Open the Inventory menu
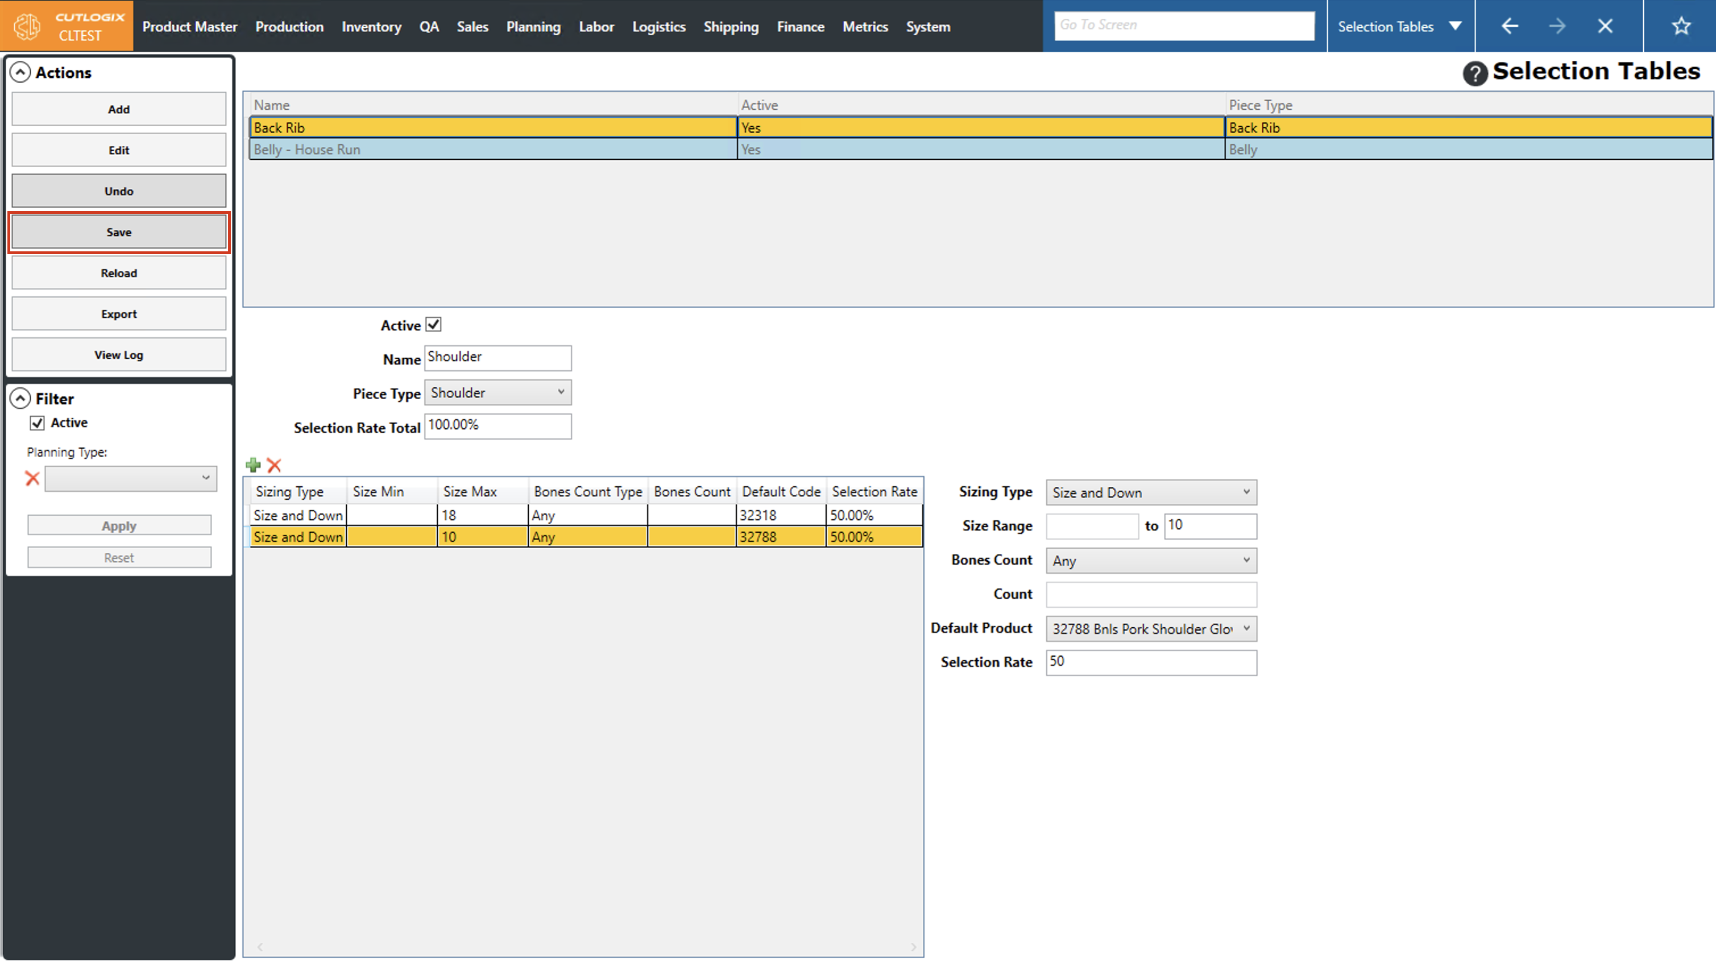This screenshot has height=961, width=1716. pyautogui.click(x=371, y=27)
